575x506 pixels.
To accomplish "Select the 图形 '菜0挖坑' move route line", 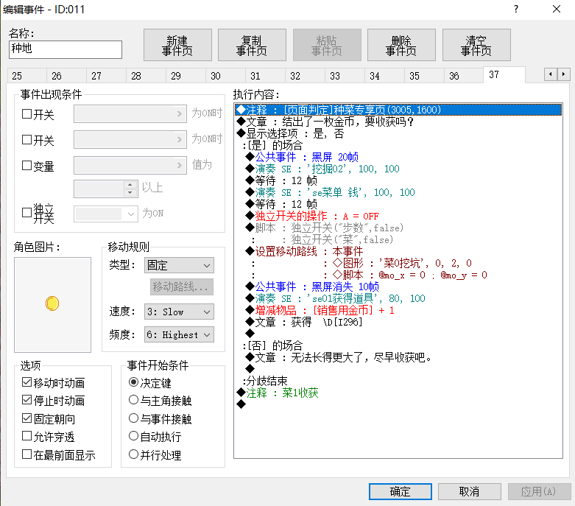I will coord(398,263).
